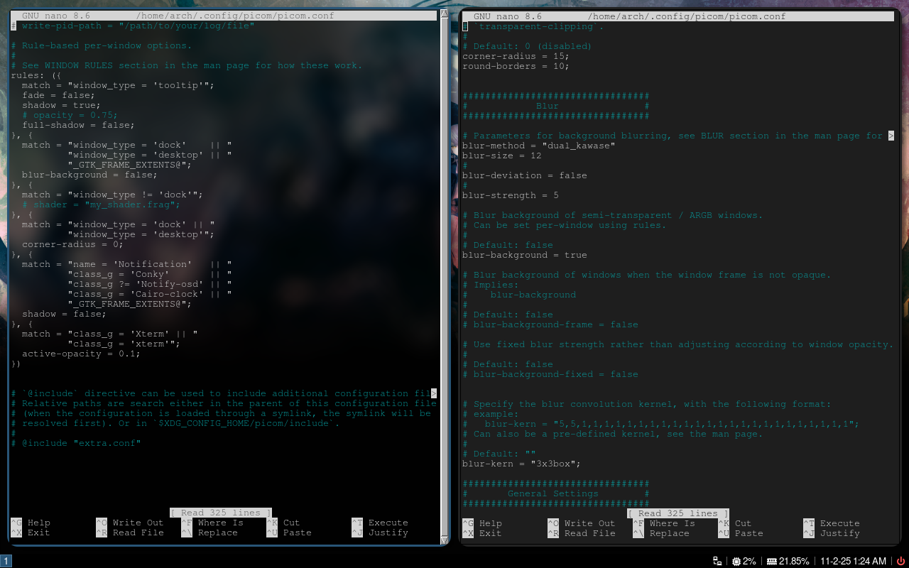Click the clock showing 11-2-25 1:24 AM
Screen dimensions: 909x568
[854, 561]
